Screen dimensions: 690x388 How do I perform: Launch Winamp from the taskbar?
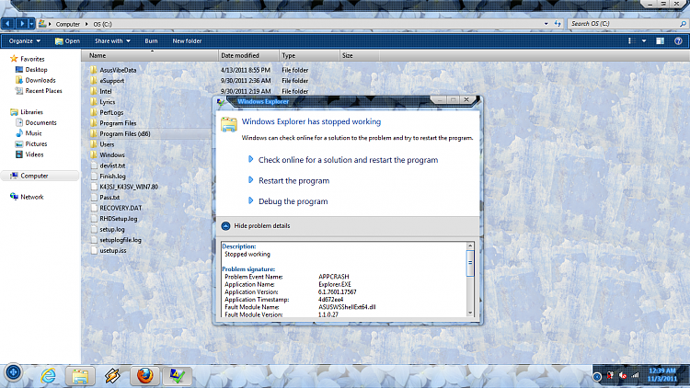pos(112,376)
